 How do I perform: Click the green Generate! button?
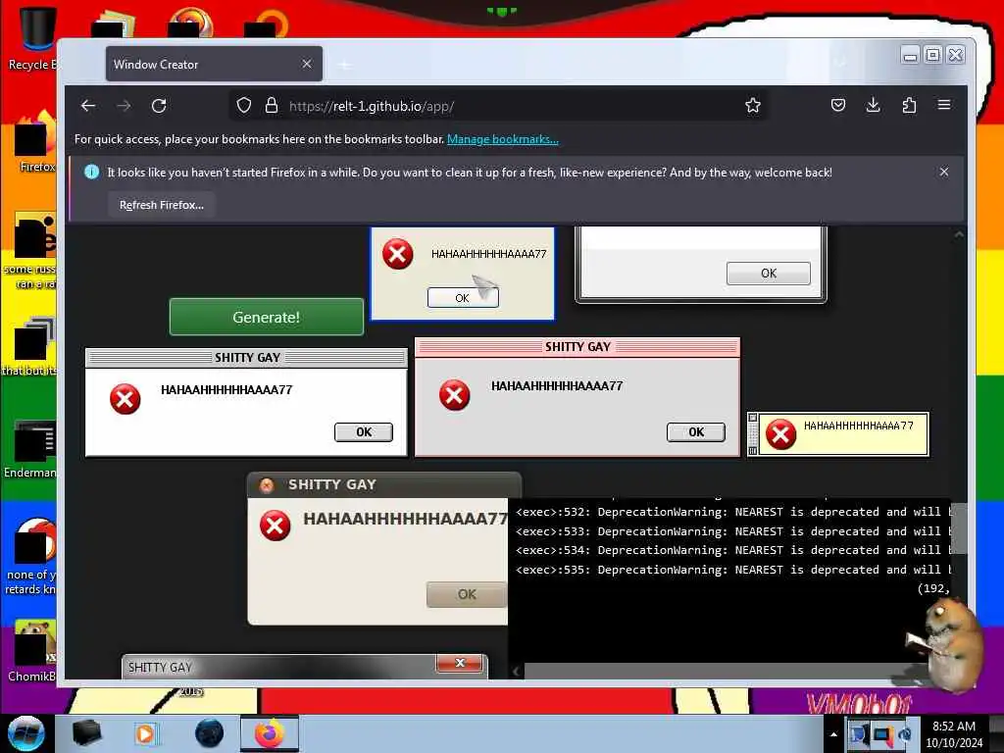[267, 317]
